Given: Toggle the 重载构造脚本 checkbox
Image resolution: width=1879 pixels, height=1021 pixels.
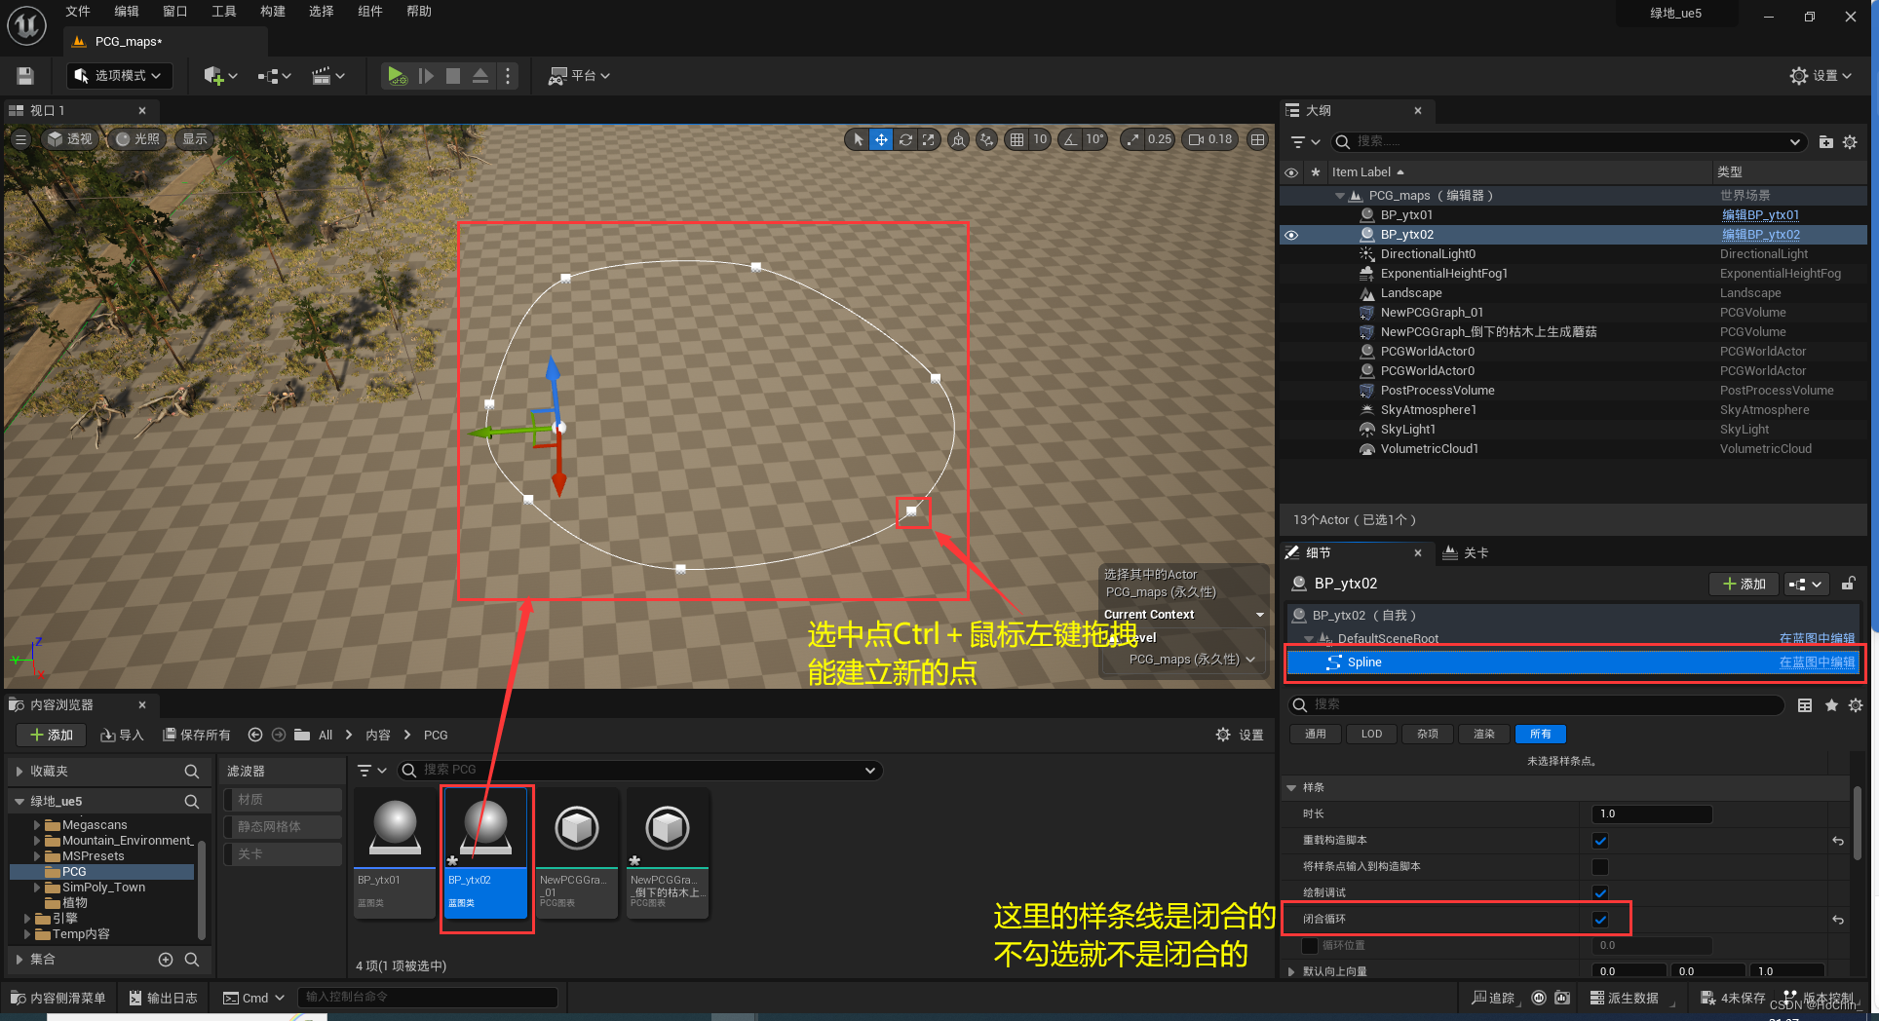Looking at the screenshot, I should 1600,841.
